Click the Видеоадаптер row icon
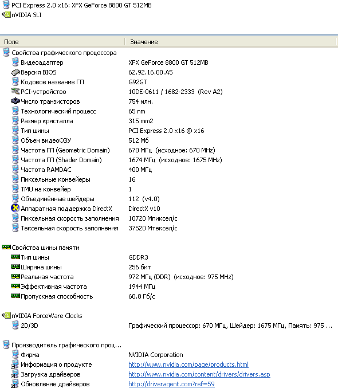This screenshot has height=392, width=338. click(15, 62)
